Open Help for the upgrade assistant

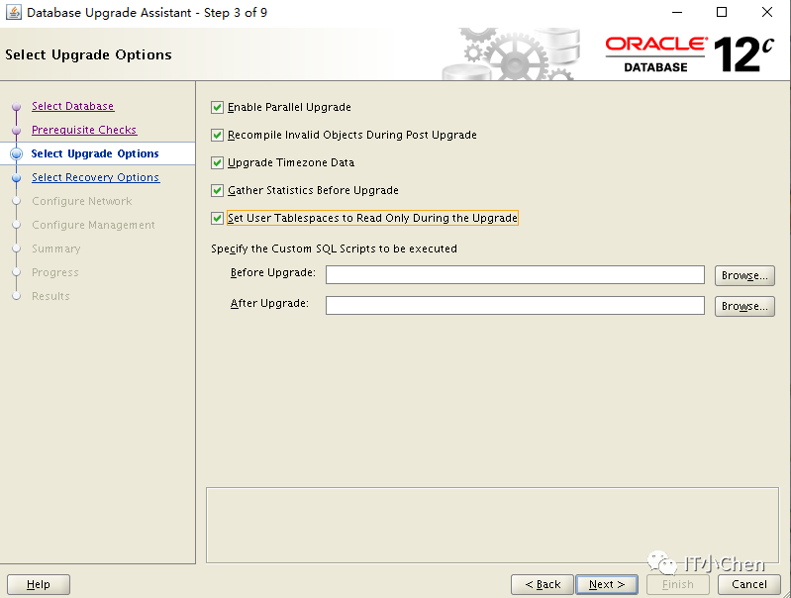click(x=39, y=584)
